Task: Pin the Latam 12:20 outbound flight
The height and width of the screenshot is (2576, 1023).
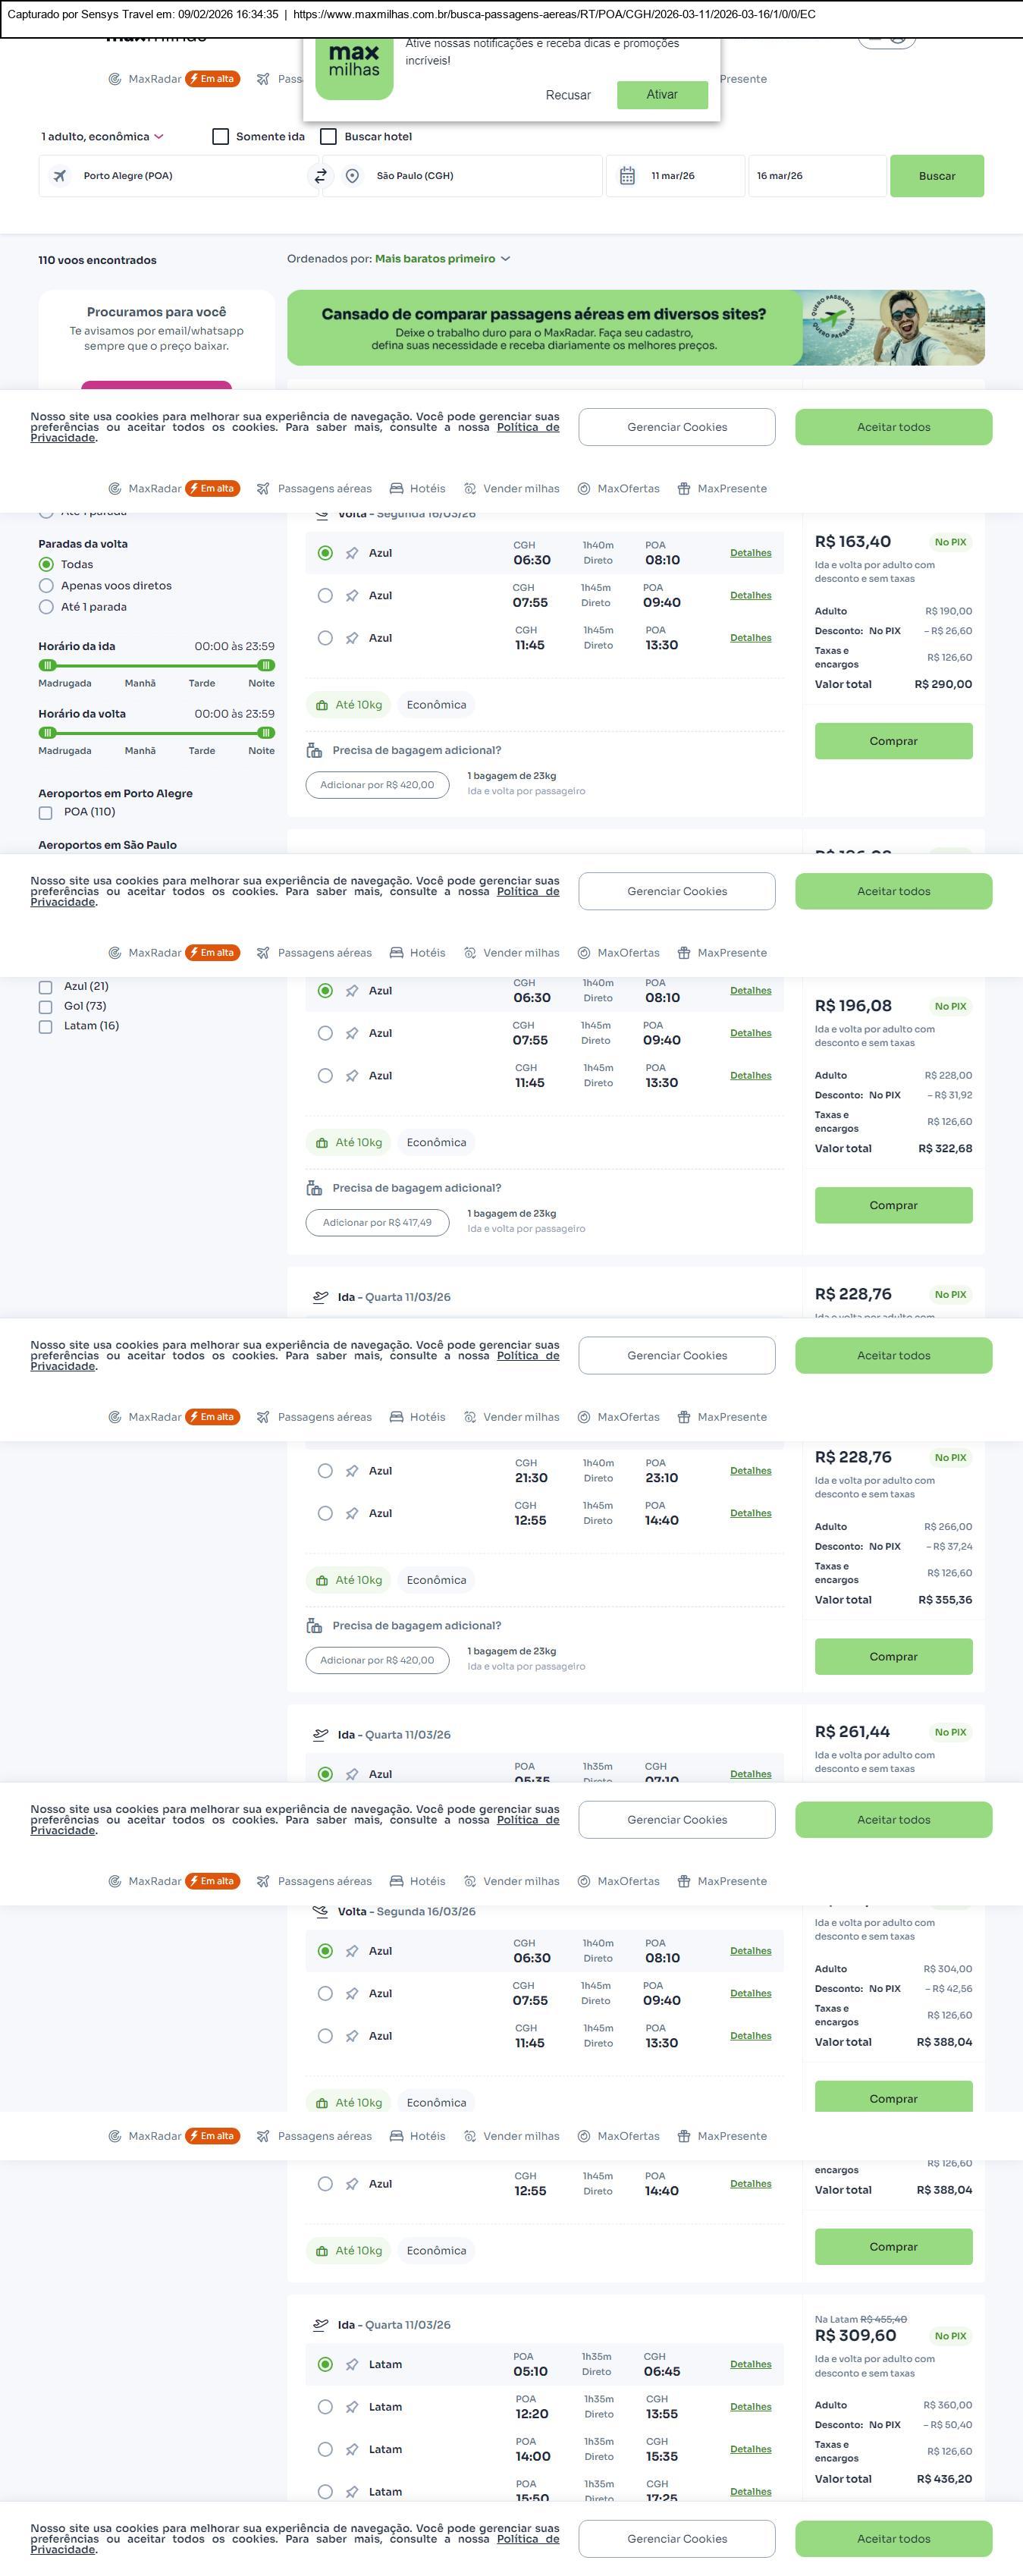Action: tap(352, 2407)
